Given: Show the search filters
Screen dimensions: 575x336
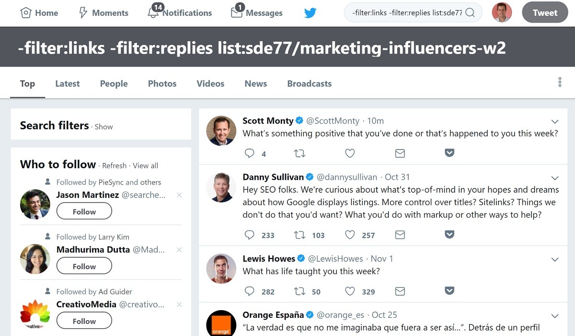Looking at the screenshot, I should tap(103, 127).
